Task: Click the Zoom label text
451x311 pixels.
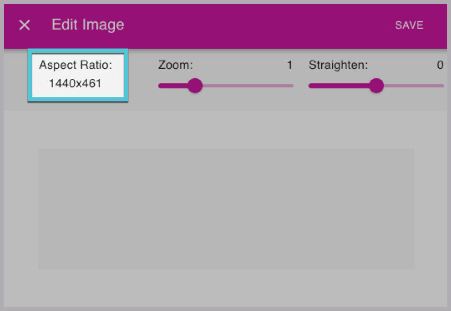Action: coord(175,66)
